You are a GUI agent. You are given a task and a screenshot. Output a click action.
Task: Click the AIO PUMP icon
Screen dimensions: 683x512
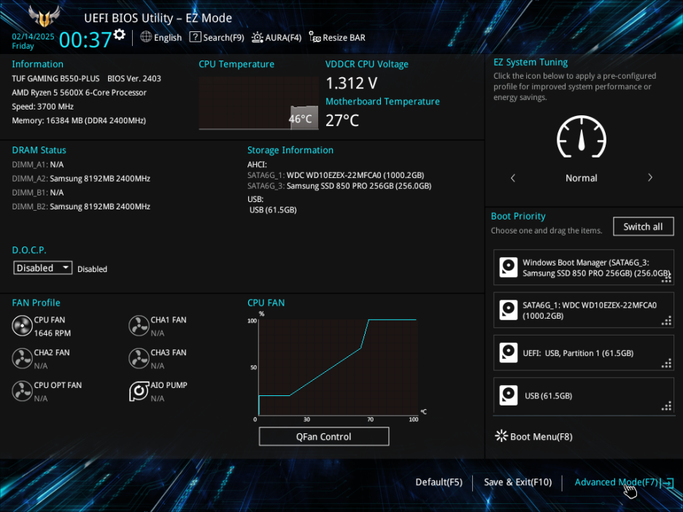[139, 391]
